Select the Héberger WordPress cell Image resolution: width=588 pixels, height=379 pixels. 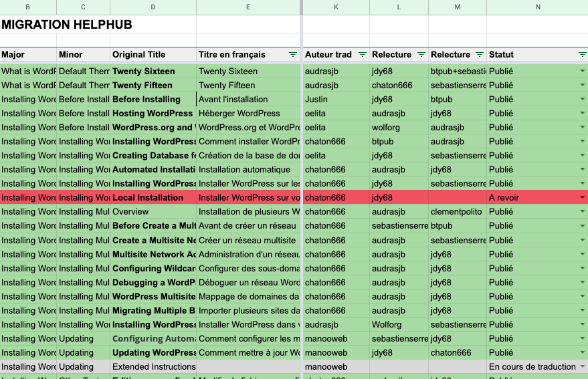pyautogui.click(x=248, y=113)
